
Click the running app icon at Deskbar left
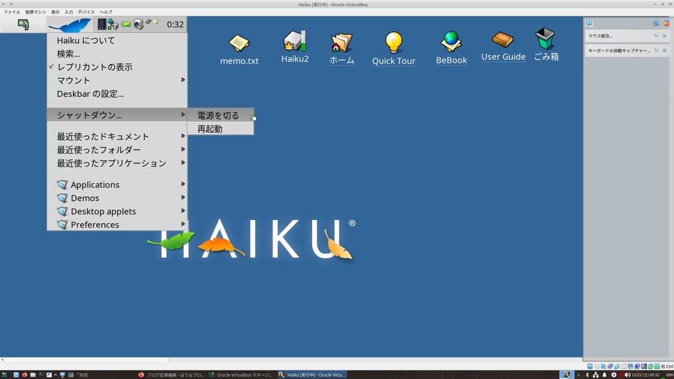click(23, 24)
